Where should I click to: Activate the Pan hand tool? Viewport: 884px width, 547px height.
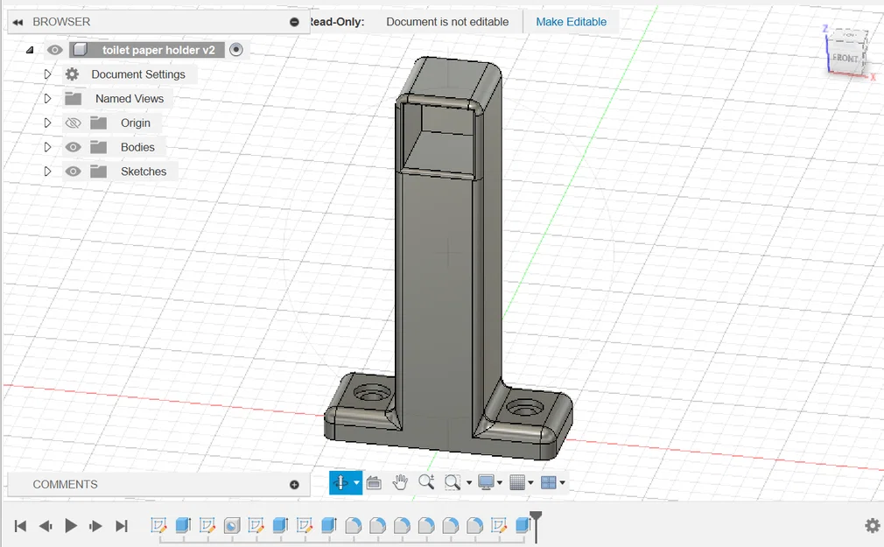tap(400, 482)
